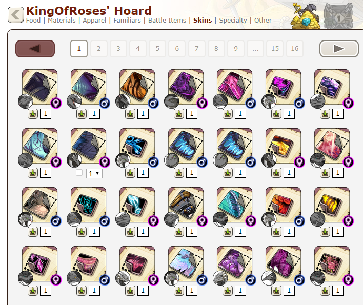The image size is (363, 305).
Task: Go to page 5 of skins
Action: (157, 49)
